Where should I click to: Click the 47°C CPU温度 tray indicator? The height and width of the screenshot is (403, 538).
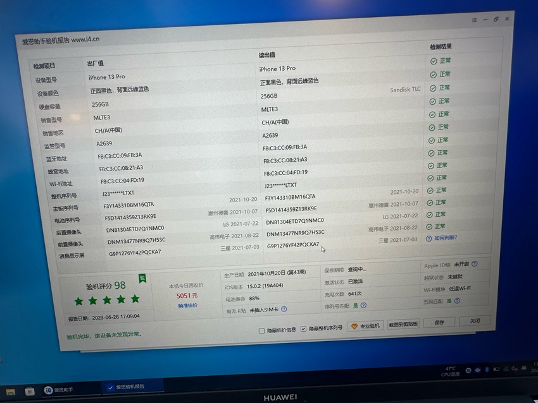(x=450, y=371)
